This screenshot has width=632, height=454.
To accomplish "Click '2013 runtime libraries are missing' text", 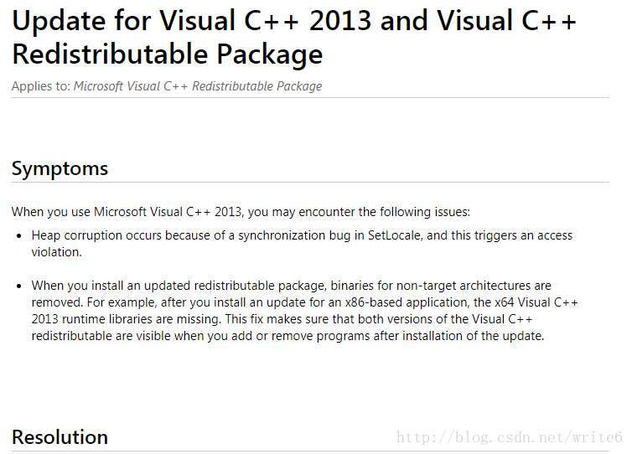I will pyautogui.click(x=127, y=319).
